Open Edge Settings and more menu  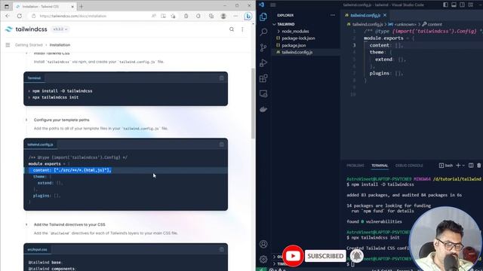[235, 16]
